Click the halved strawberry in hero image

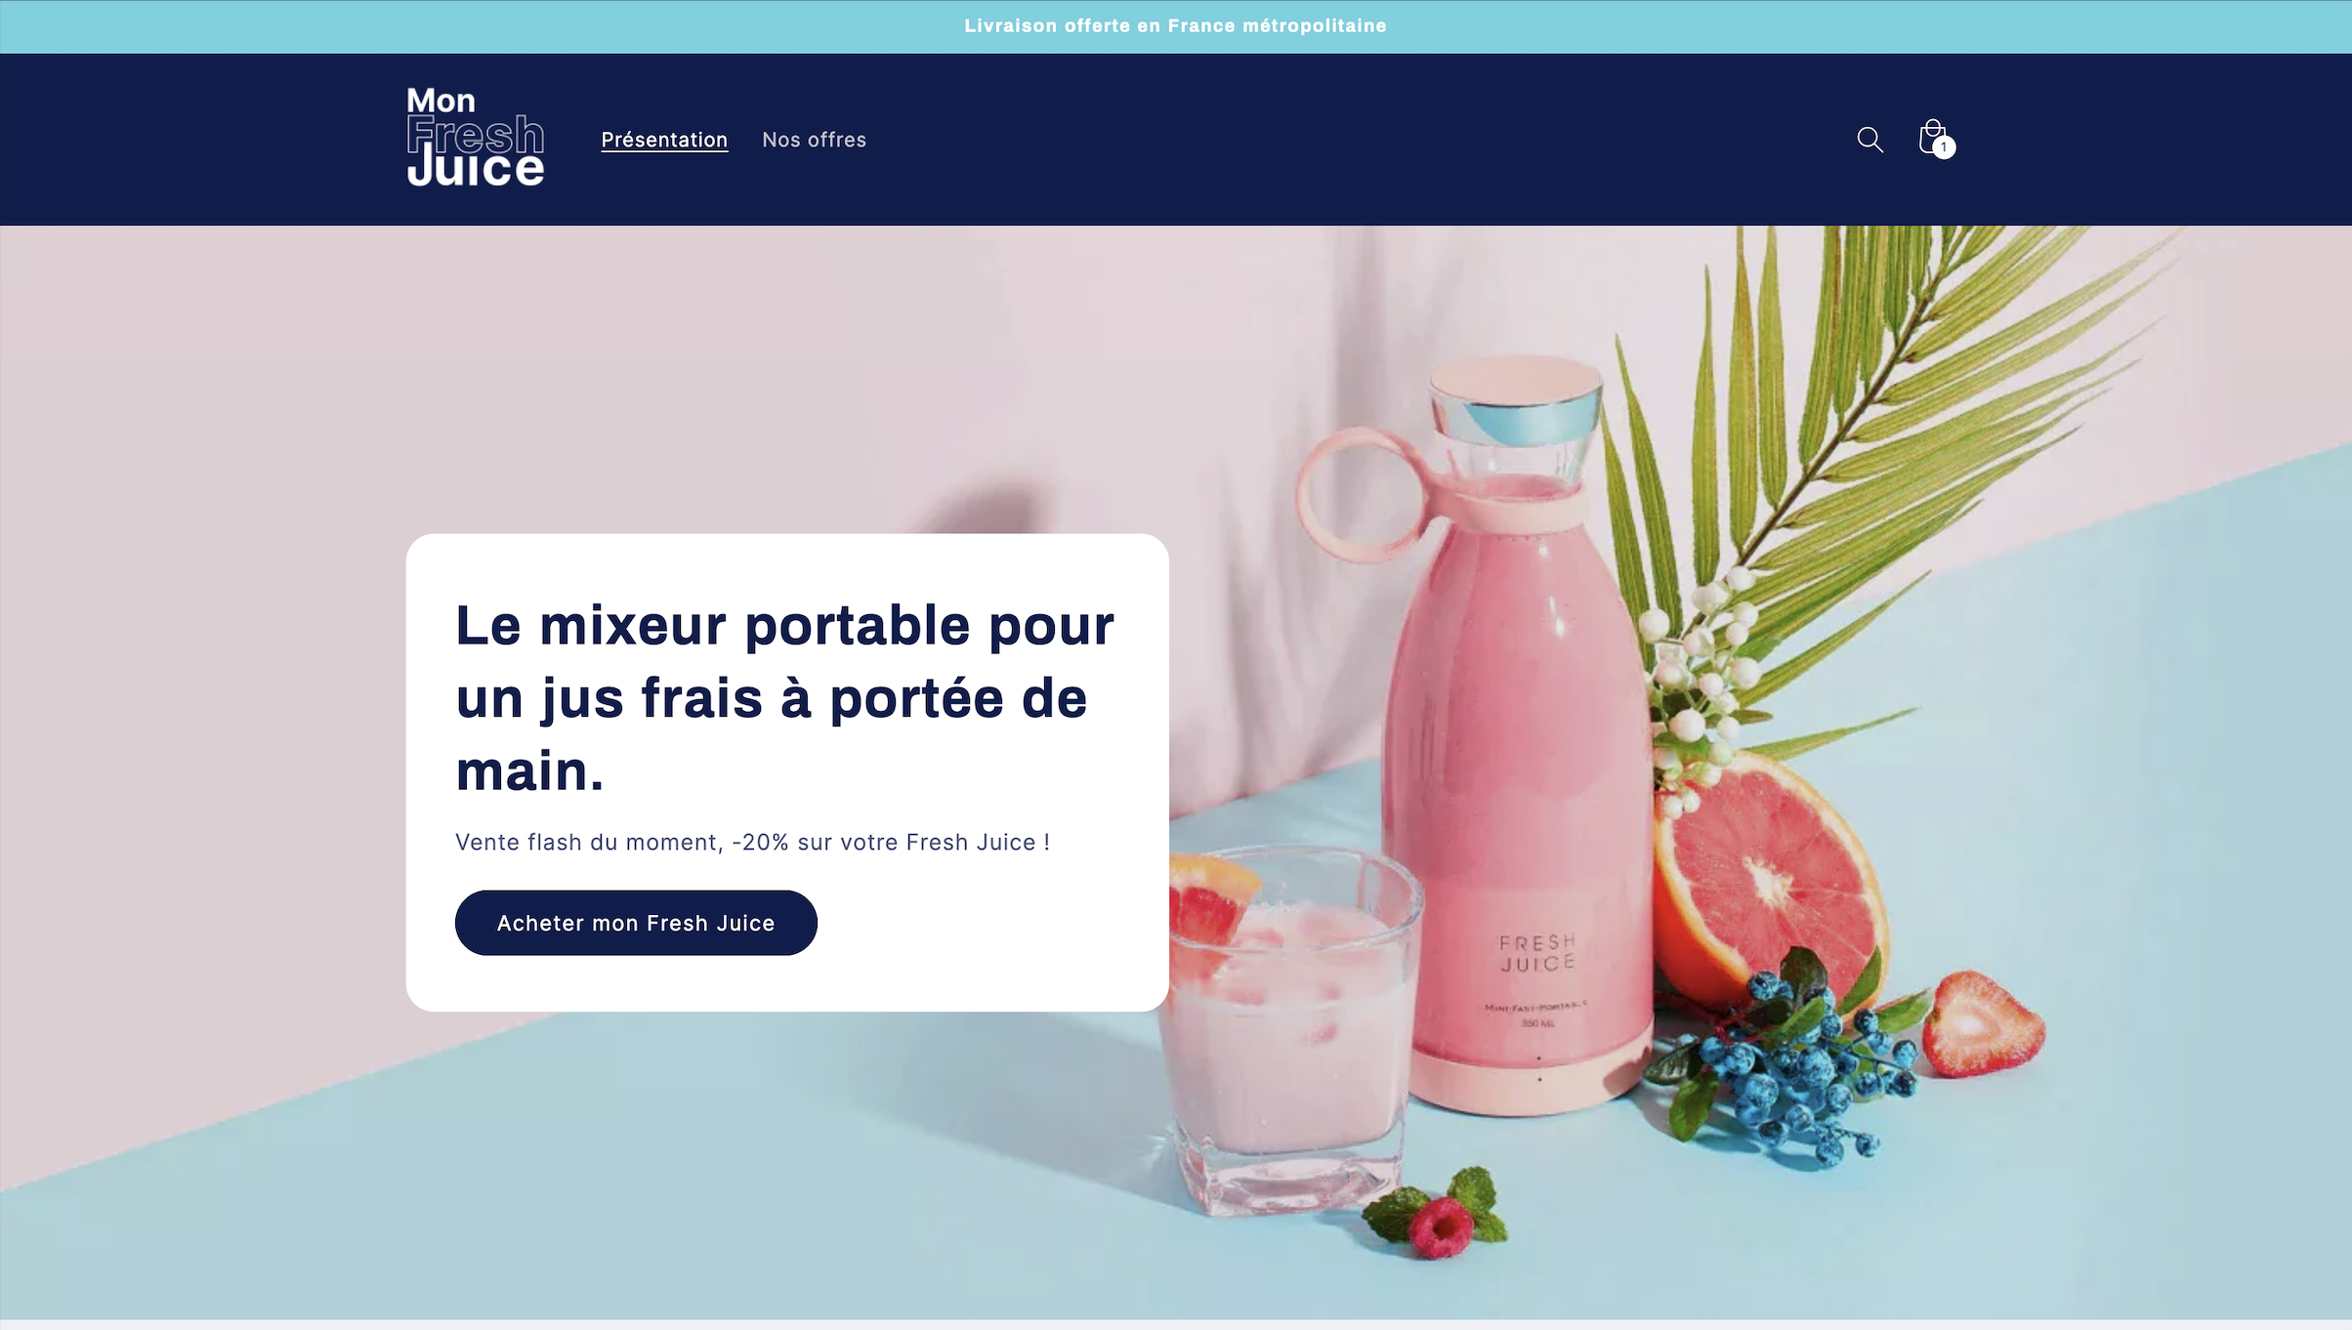coord(1983,1023)
